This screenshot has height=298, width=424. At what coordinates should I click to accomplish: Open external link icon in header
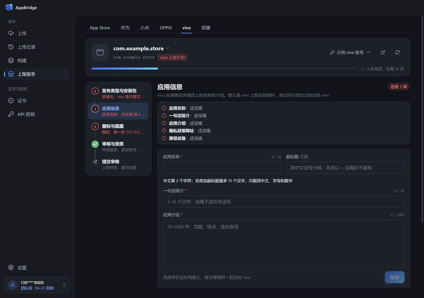click(x=383, y=52)
